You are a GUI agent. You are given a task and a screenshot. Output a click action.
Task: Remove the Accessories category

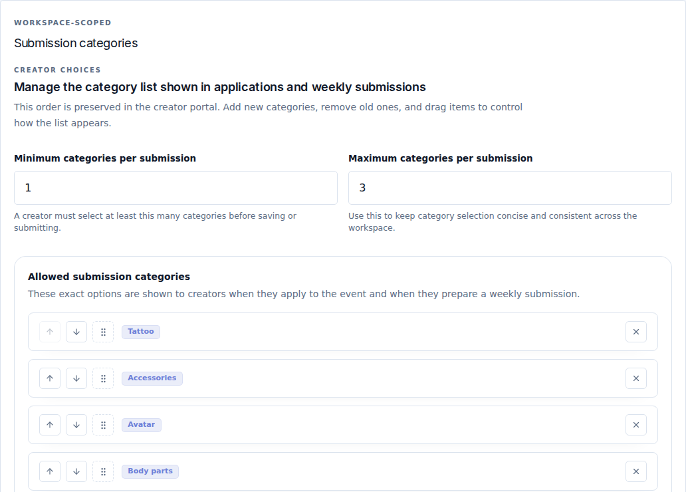636,378
